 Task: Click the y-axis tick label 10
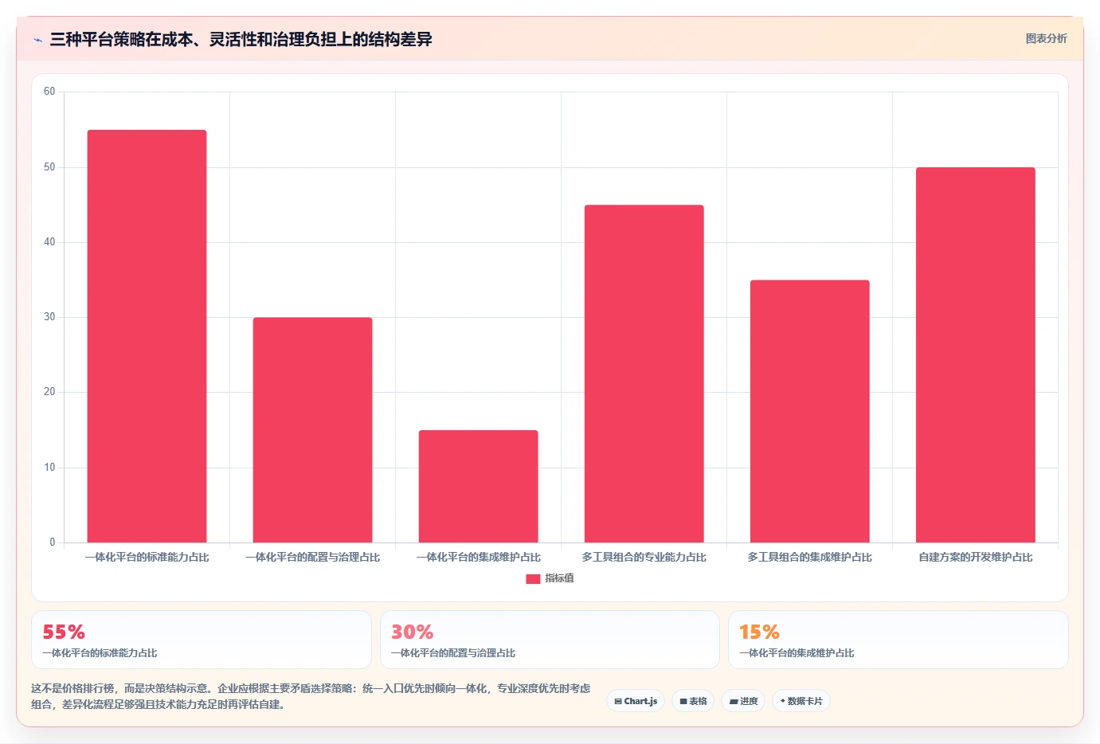[x=49, y=468]
